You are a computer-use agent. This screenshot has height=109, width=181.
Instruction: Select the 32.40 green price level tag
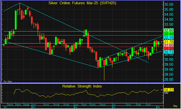pyautogui.click(x=169, y=34)
